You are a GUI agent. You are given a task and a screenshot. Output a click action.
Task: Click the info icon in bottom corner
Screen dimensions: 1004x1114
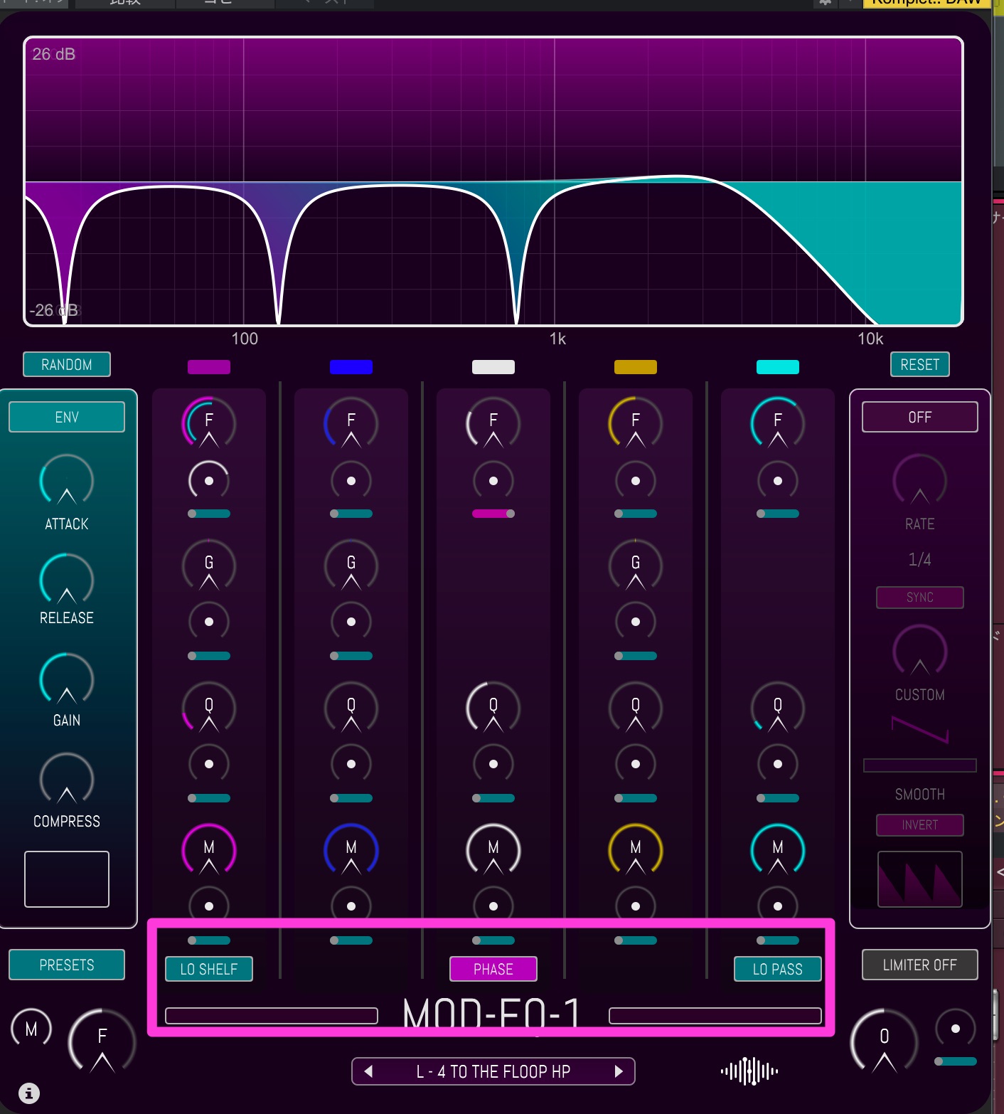click(x=29, y=1093)
